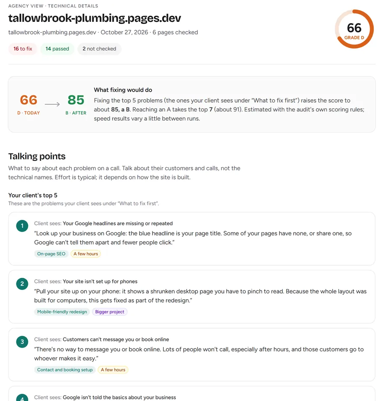Viewport: 378px width, 401px height.
Task: Open the 'Google isn't told the basics' card
Action: point(192,393)
